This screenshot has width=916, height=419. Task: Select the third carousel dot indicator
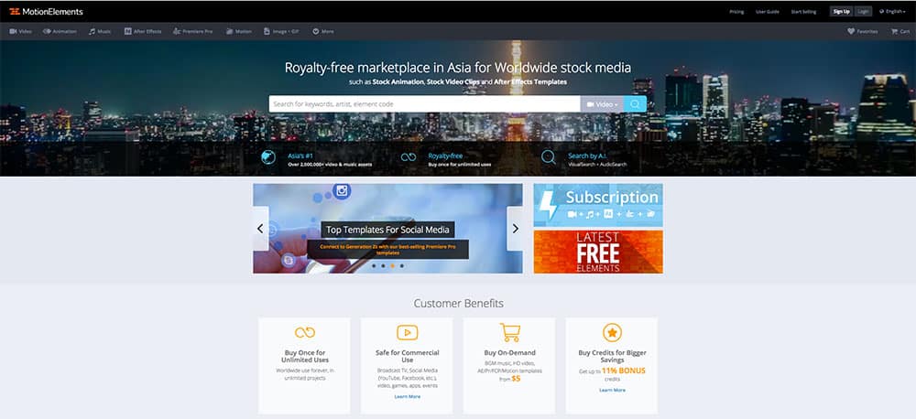click(393, 265)
